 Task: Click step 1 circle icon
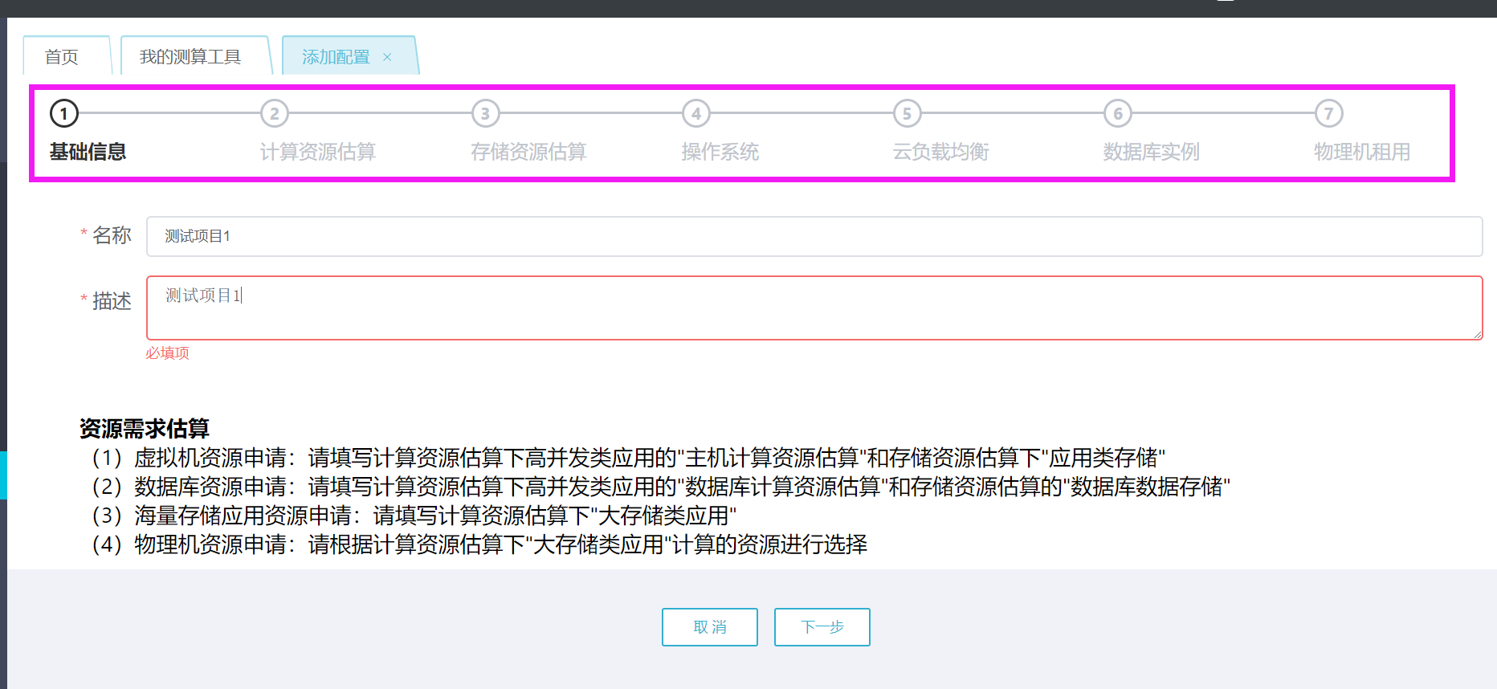[x=64, y=113]
